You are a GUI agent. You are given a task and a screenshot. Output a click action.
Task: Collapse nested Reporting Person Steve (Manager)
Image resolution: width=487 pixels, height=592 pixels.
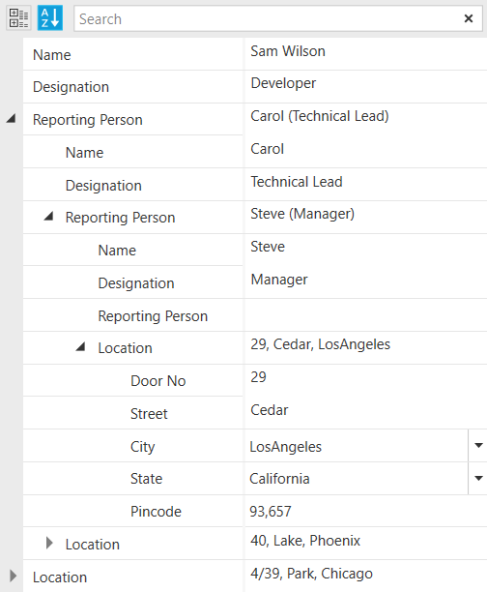[x=48, y=217]
